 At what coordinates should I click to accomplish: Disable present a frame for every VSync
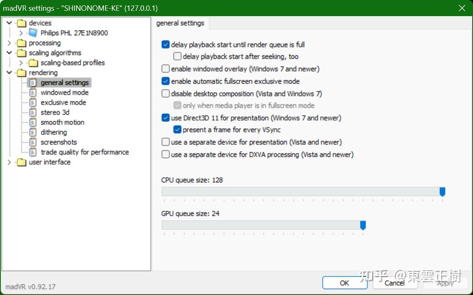tap(178, 130)
